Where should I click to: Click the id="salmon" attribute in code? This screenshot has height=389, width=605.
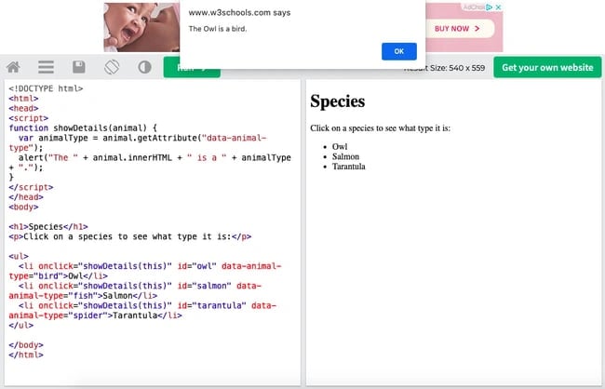click(x=204, y=286)
